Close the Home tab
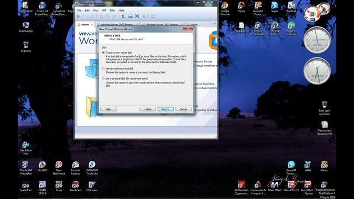 coord(92,24)
